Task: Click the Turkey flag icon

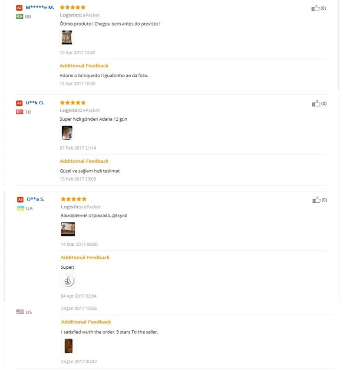Action: click(20, 112)
